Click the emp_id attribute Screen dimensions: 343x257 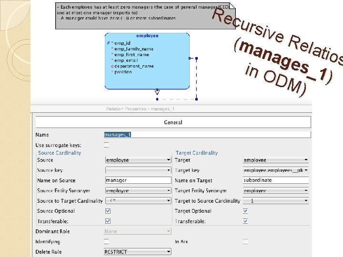click(122, 43)
